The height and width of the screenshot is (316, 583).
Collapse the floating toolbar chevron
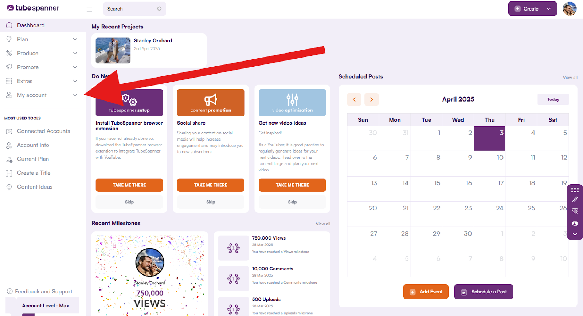(x=575, y=234)
